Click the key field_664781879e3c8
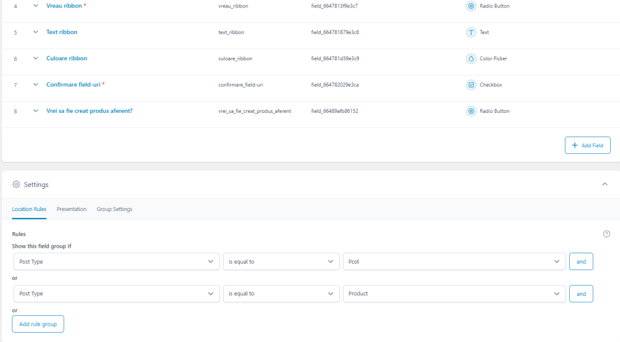The image size is (620, 342). click(335, 32)
